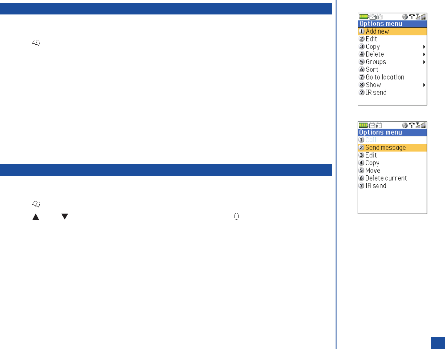This screenshot has width=445, height=349.
Task: Click signal strength icon on the Add new screen
Action: tap(421, 17)
